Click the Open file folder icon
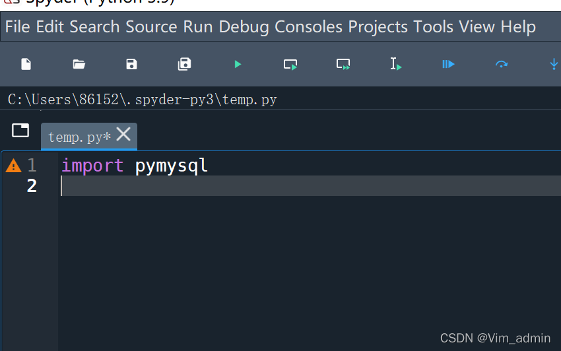This screenshot has width=561, height=351. point(79,64)
